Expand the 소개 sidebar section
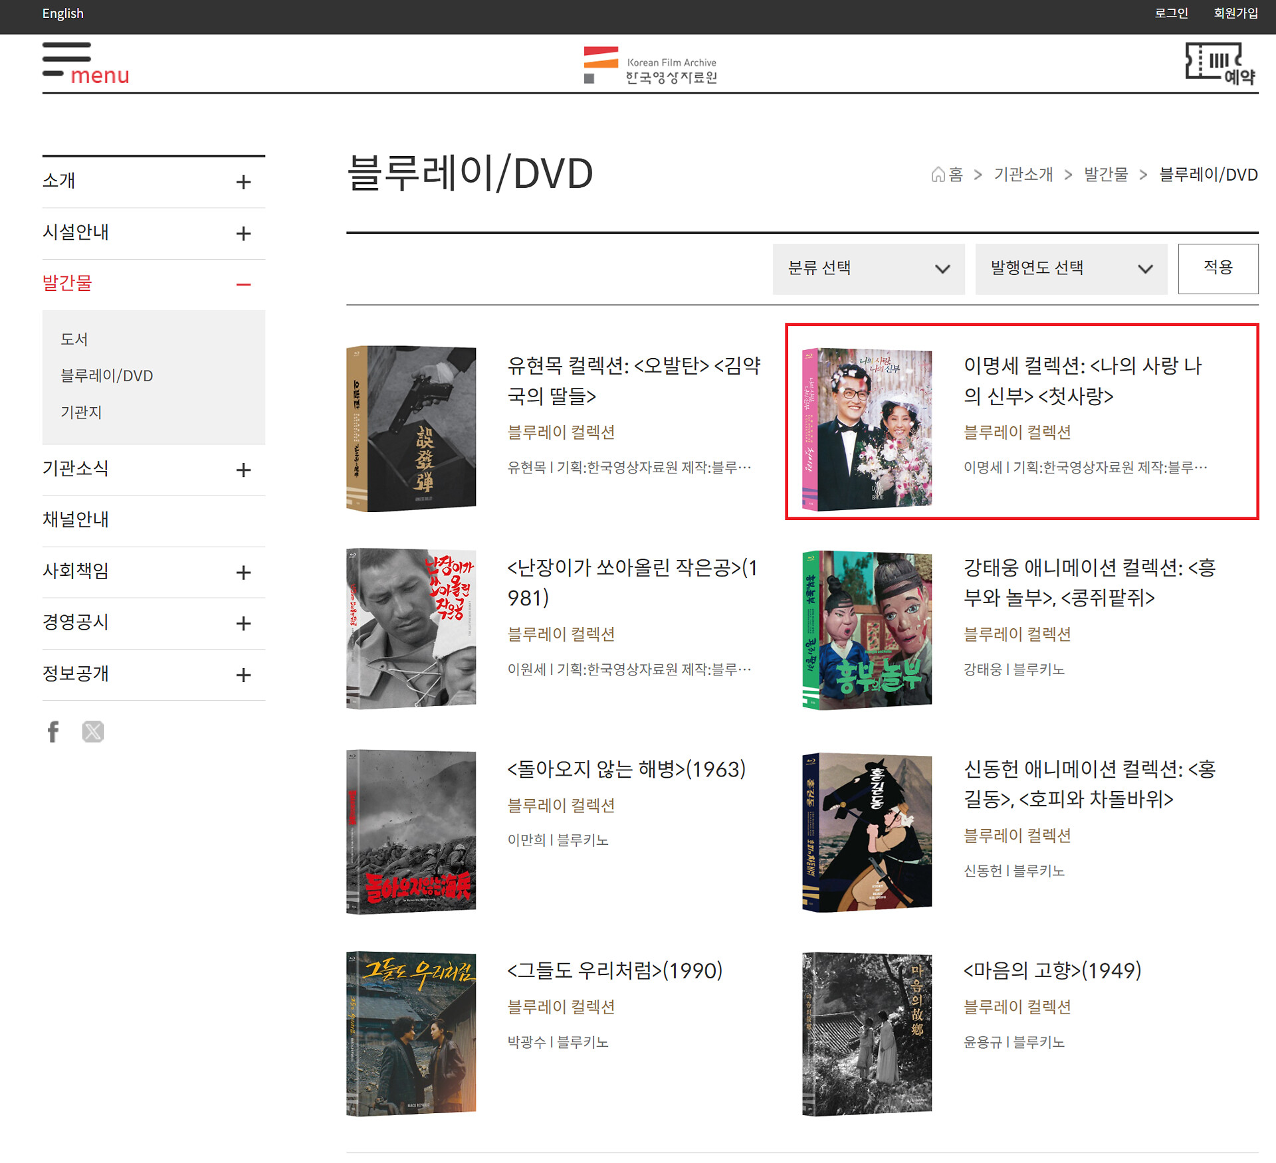 pos(243,182)
